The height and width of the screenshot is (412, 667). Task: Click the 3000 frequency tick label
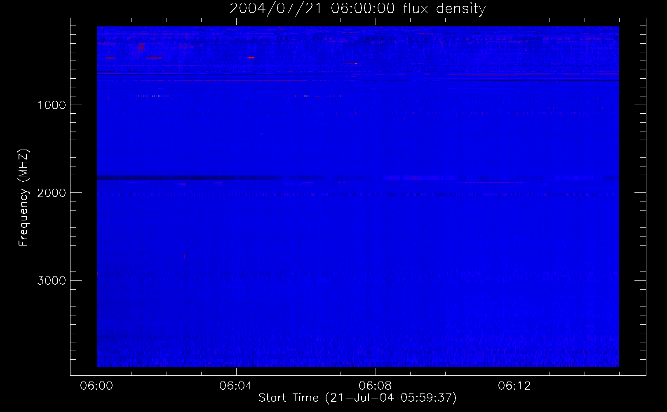pyautogui.click(x=52, y=281)
